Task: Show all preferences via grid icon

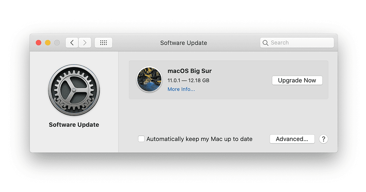Action: click(x=103, y=43)
